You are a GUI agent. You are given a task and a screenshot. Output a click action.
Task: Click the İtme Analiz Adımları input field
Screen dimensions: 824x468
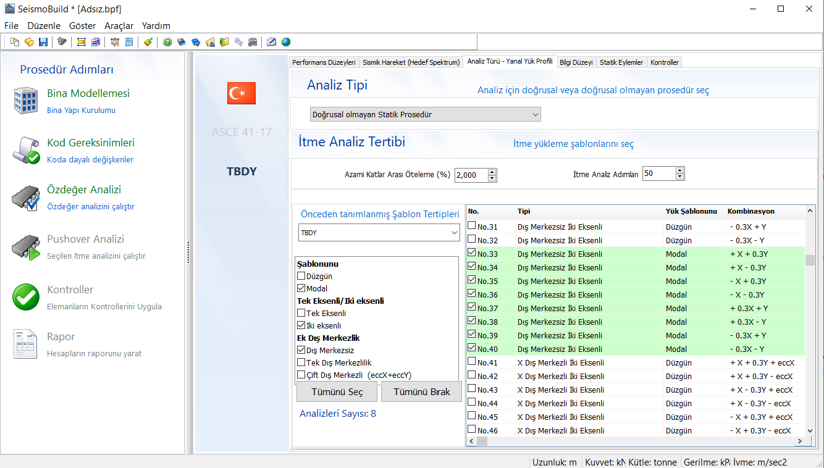[x=658, y=174]
